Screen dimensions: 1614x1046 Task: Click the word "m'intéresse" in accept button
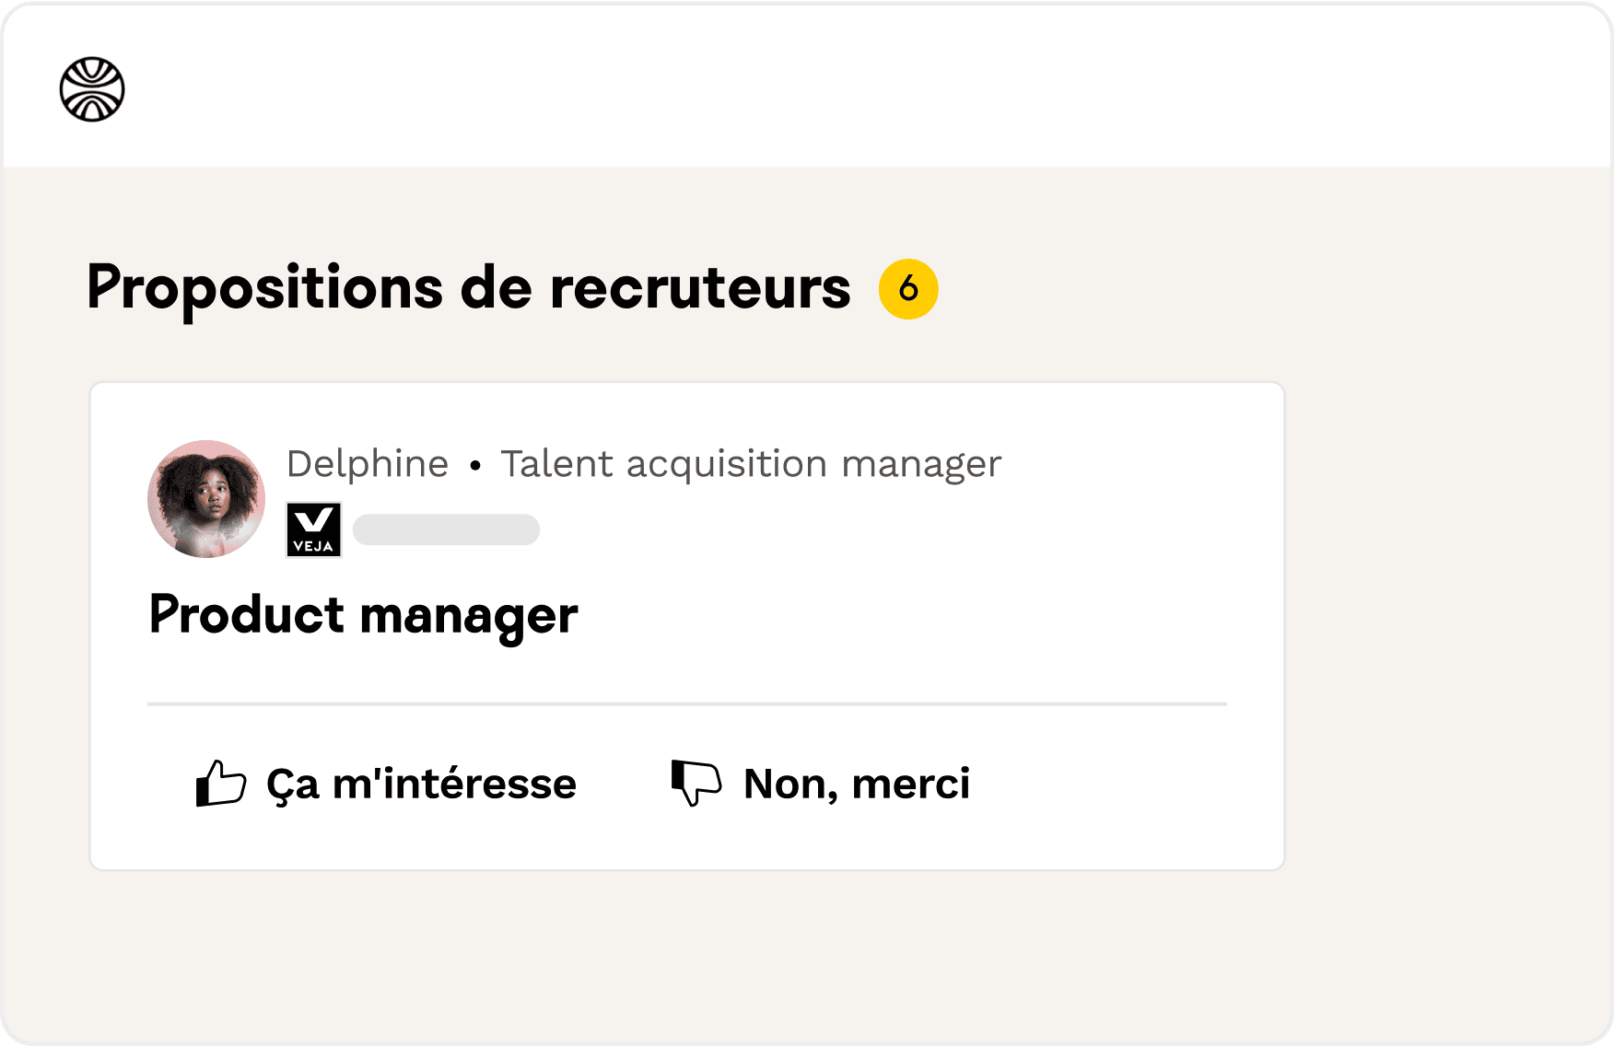[454, 784]
